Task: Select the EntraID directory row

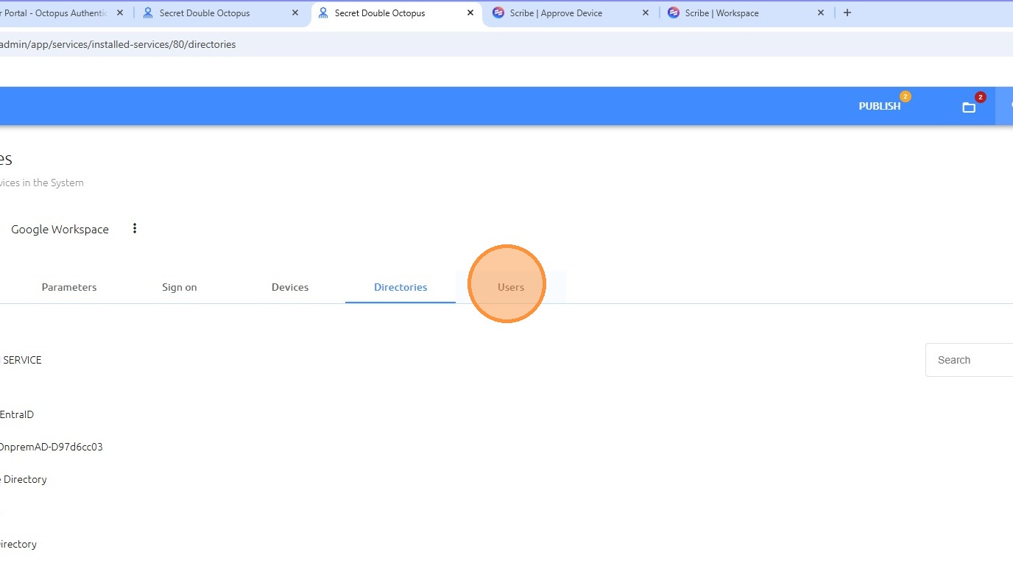Action: [x=17, y=414]
